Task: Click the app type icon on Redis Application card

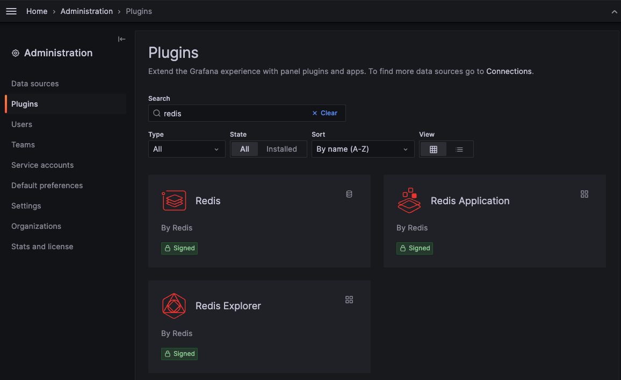Action: point(584,194)
